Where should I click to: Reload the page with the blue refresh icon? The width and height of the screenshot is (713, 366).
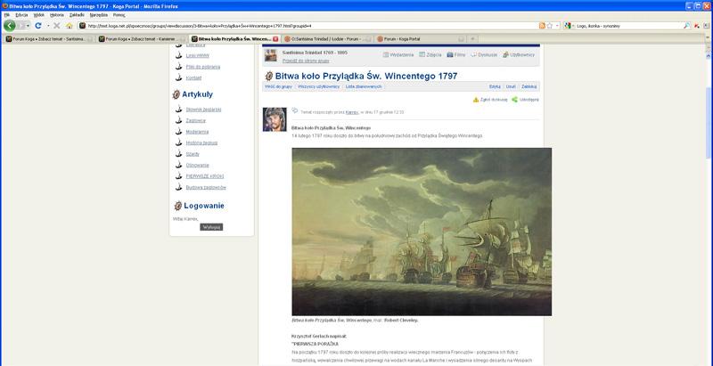coord(38,26)
